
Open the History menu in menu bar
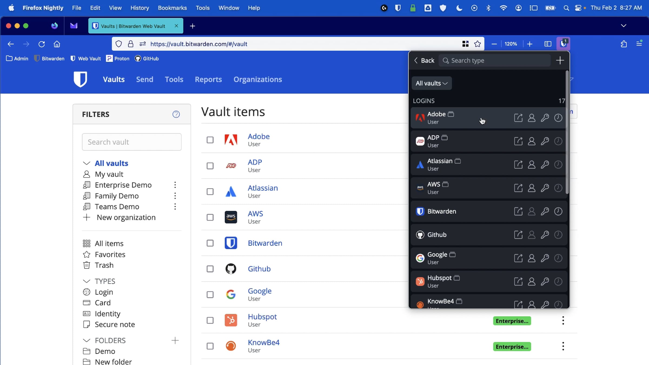pyautogui.click(x=140, y=8)
